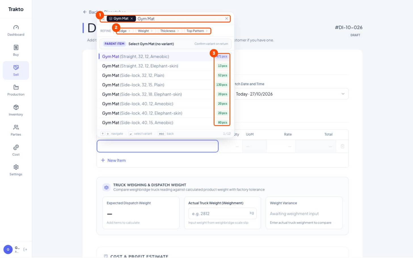The height and width of the screenshot is (258, 413).
Task: Click the back arrow icon at top
Action: [x=85, y=12]
